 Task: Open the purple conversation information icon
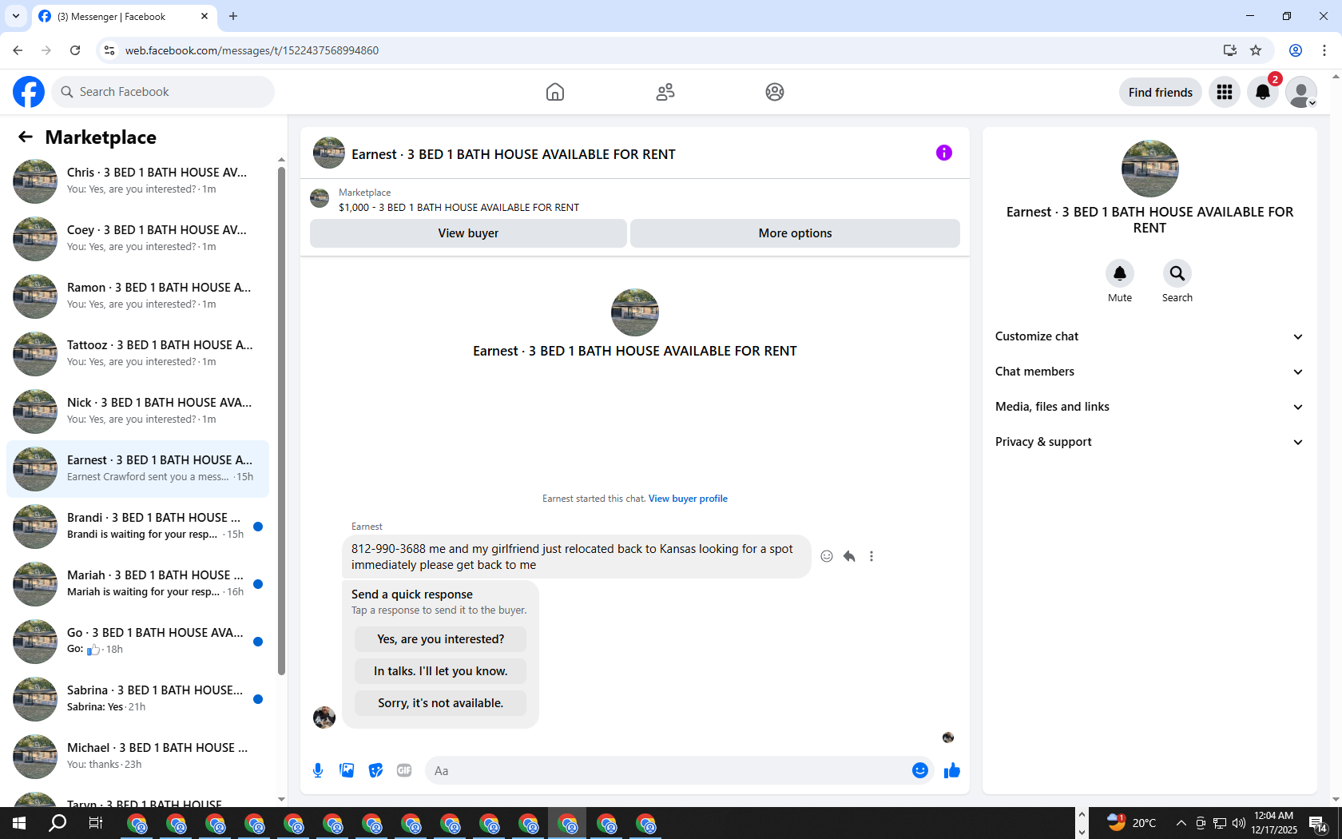click(x=944, y=153)
